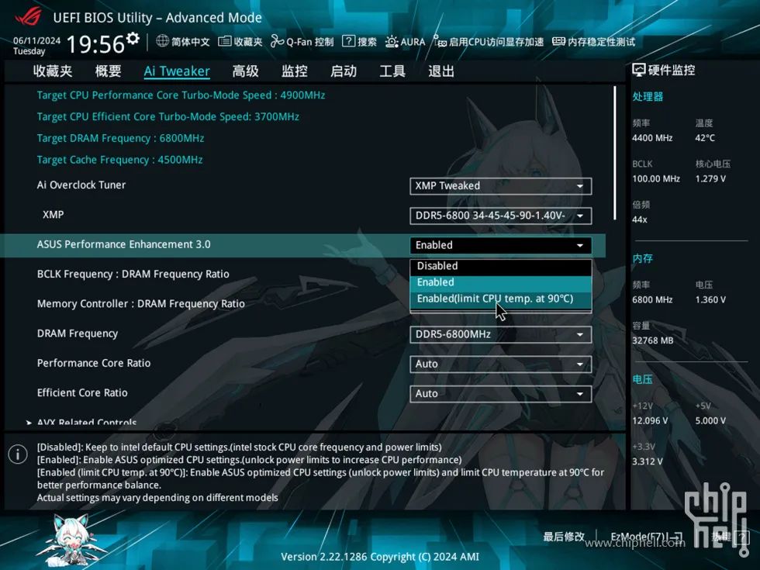Viewport: 760px width, 570px height.
Task: Choose the Disabled option
Action: click(501, 266)
